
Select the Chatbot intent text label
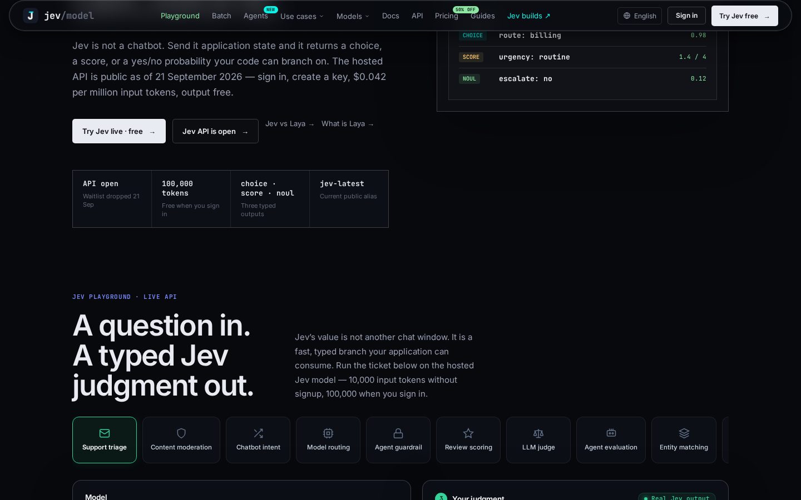pyautogui.click(x=258, y=447)
